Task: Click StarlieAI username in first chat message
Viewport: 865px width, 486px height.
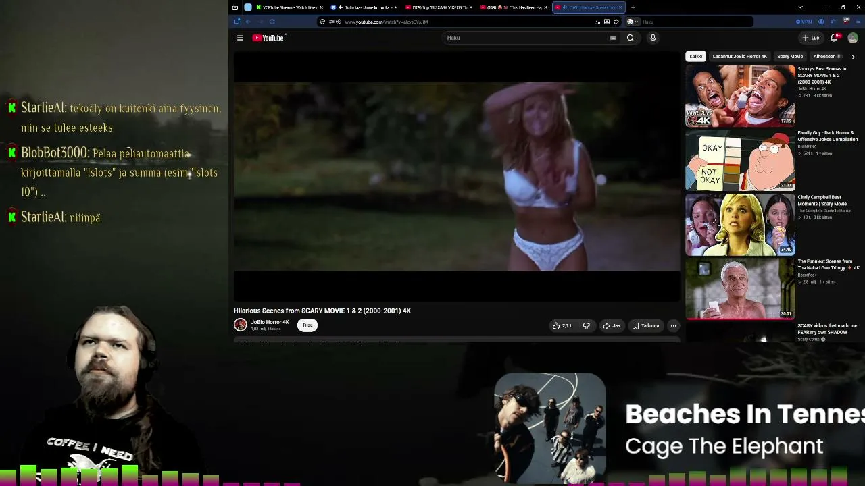Action: pos(43,108)
